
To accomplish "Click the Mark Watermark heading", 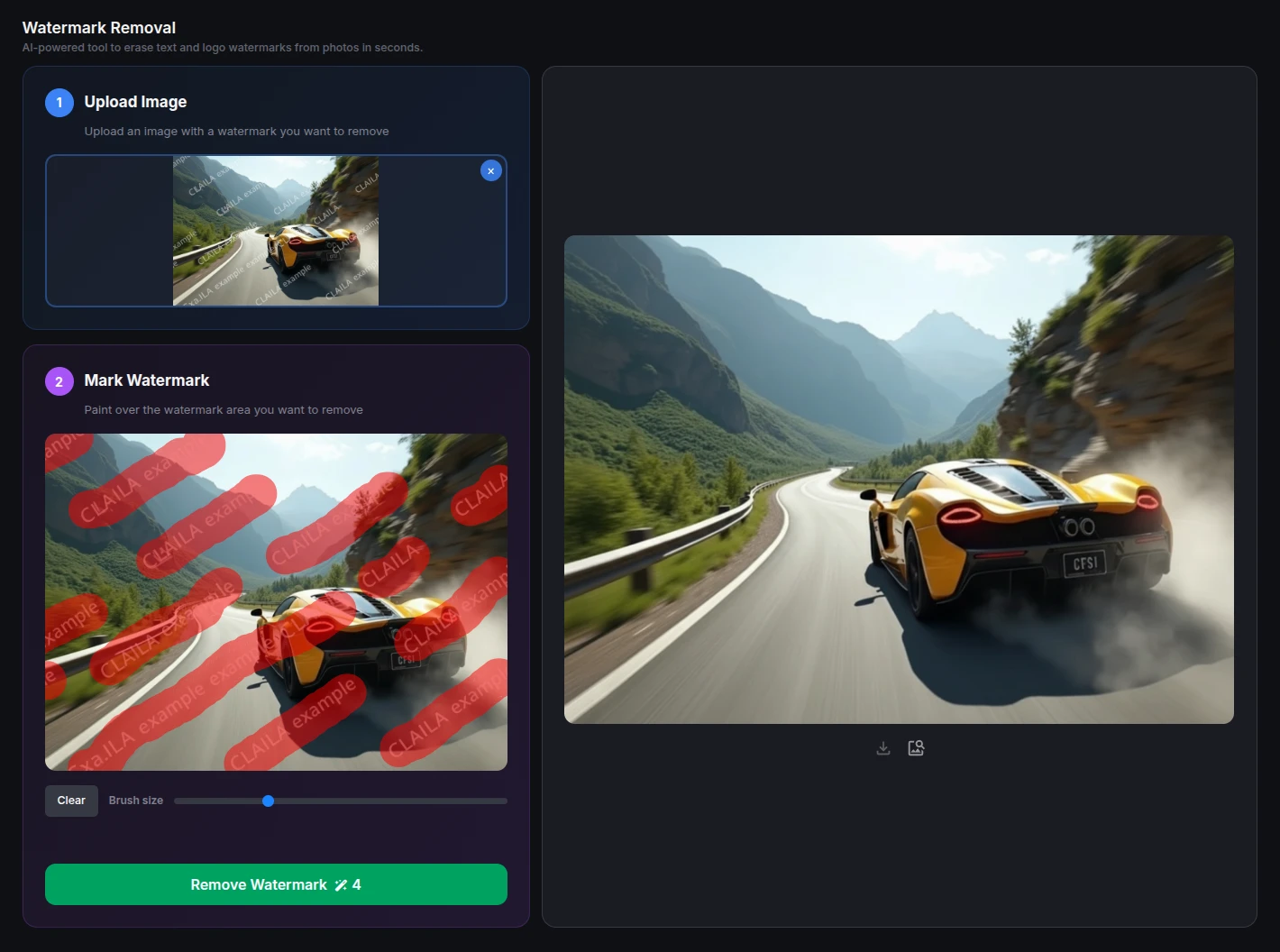I will tap(146, 380).
